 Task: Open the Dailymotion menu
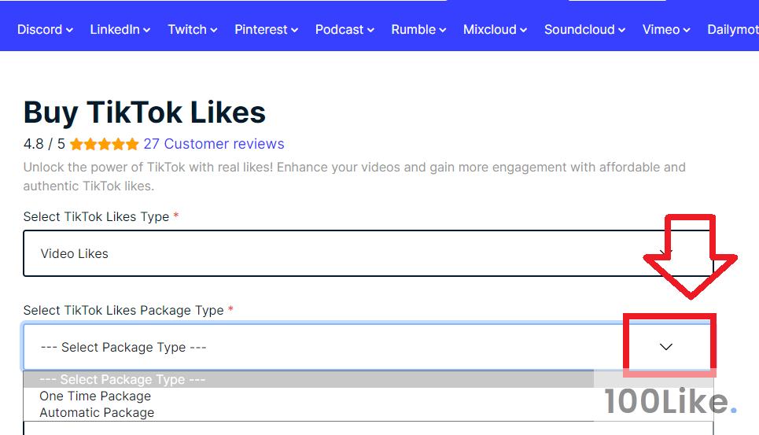point(733,30)
